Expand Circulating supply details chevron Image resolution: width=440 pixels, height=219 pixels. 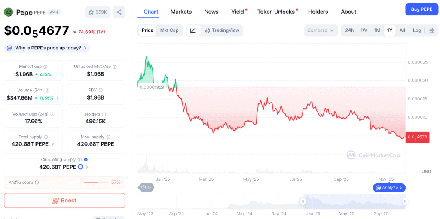coord(87,167)
